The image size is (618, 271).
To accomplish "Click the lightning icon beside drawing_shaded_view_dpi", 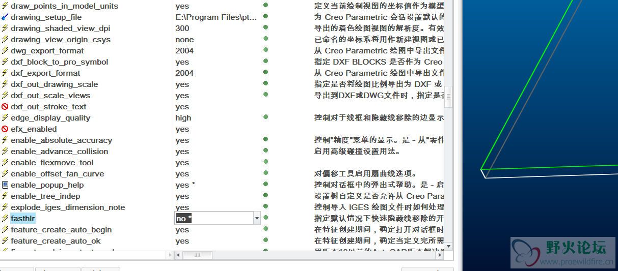I will point(5,28).
